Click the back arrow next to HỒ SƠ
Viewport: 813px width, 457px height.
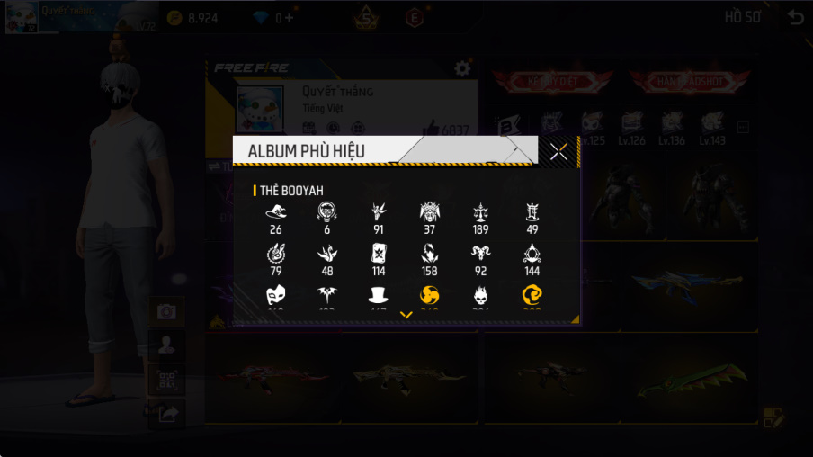[x=795, y=17]
